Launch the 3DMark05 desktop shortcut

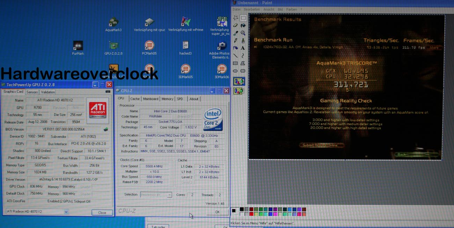click(x=185, y=71)
